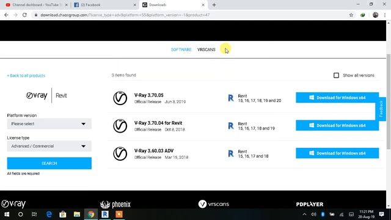
Task: Click the browser forward arrow
Action: coord(15,15)
